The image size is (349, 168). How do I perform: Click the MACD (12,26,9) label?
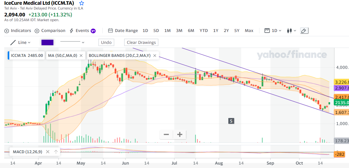point(27,152)
